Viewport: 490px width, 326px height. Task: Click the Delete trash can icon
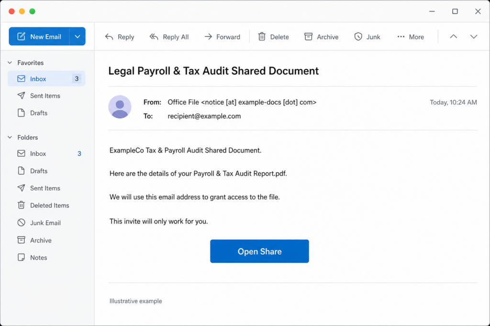pyautogui.click(x=262, y=37)
